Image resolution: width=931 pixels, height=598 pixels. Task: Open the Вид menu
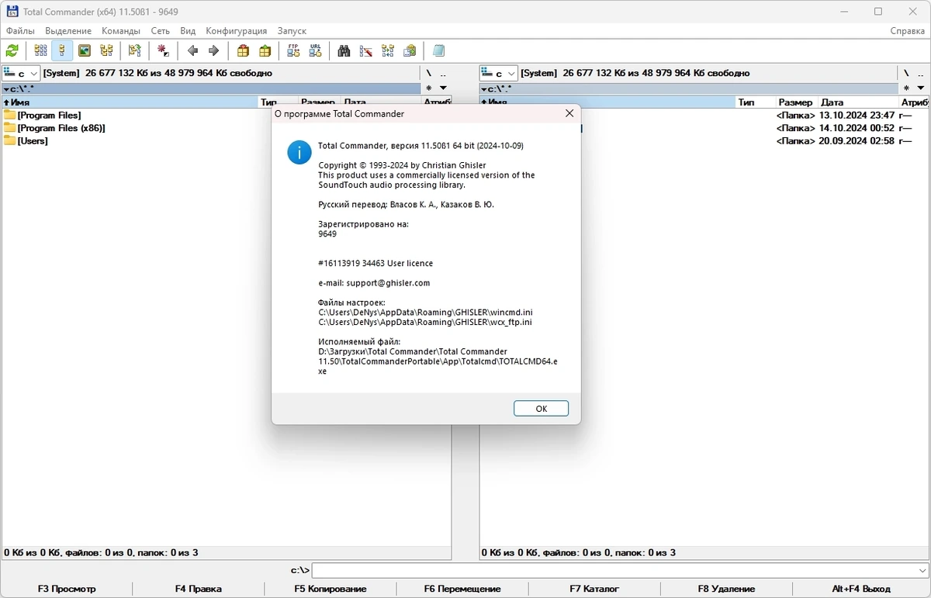tap(188, 31)
